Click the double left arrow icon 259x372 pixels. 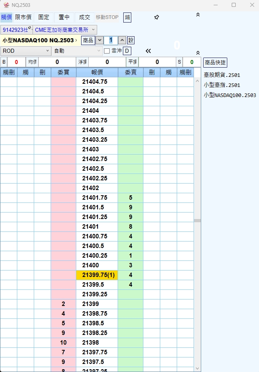pyautogui.click(x=148, y=51)
